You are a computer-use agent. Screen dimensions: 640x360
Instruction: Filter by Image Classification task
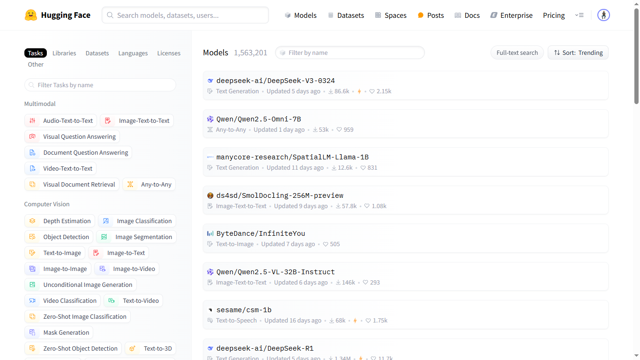(137, 221)
